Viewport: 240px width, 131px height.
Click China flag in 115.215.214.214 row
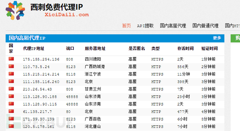(x=11, y=74)
